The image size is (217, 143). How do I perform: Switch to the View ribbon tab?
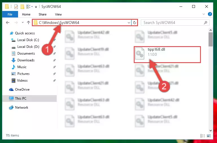point(58,14)
